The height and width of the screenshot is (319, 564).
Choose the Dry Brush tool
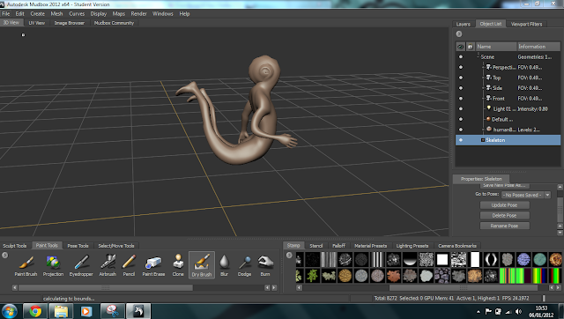[202, 265]
